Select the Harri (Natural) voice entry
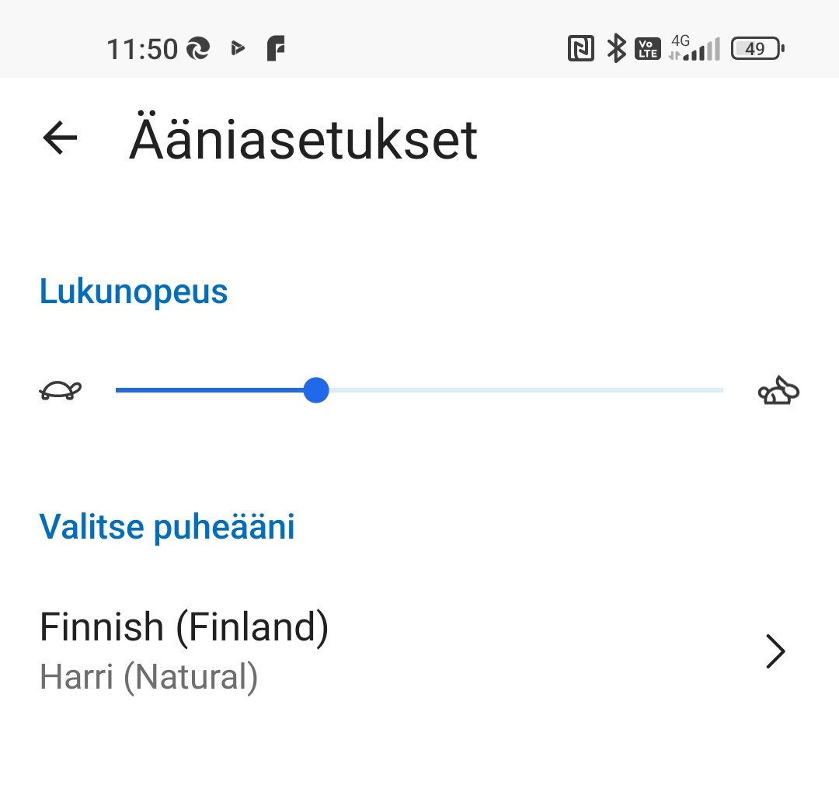The image size is (839, 806). pos(148,676)
